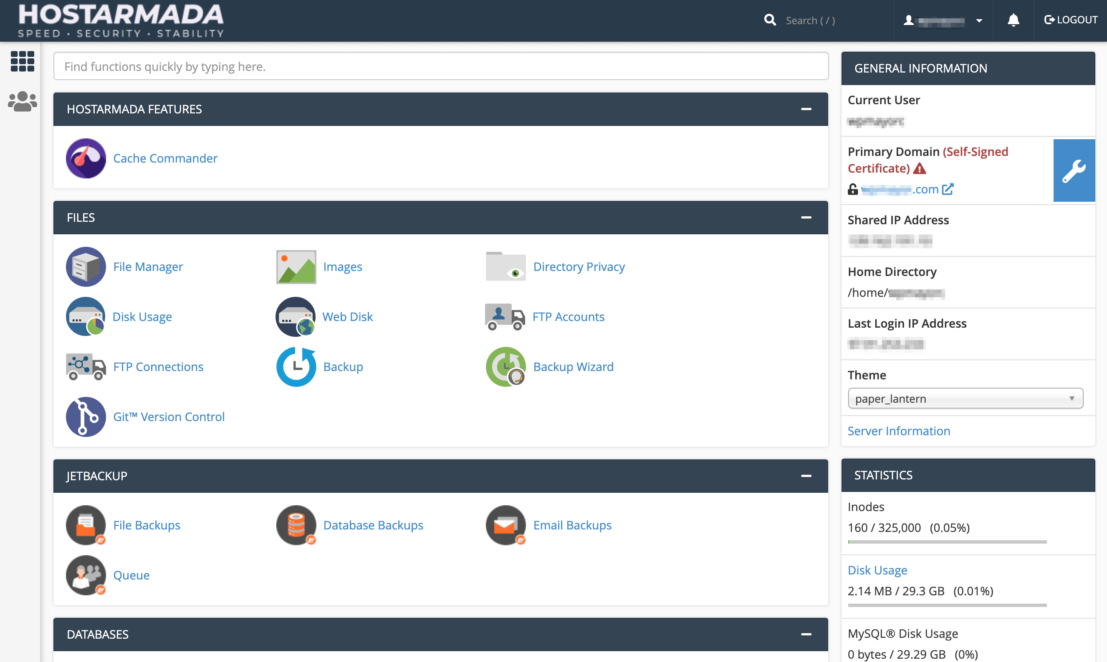Open the home grid icon in sidebar
The height and width of the screenshot is (662, 1107).
22,61
